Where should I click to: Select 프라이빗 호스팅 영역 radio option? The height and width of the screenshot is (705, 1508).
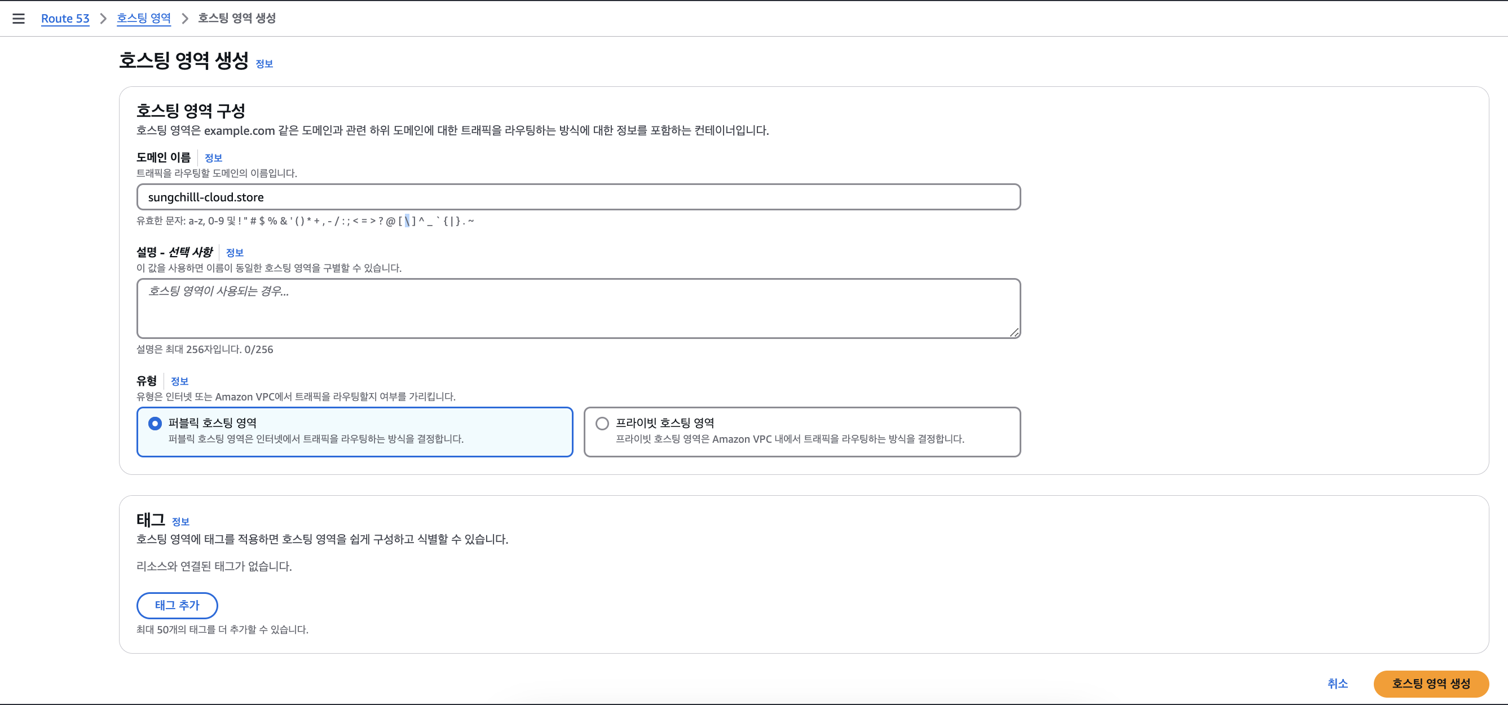coord(602,424)
